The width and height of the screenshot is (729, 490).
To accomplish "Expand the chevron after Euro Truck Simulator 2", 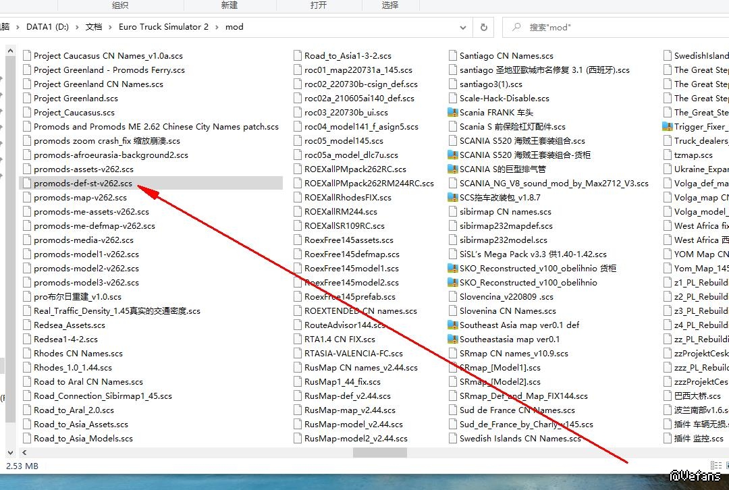I will point(217,28).
